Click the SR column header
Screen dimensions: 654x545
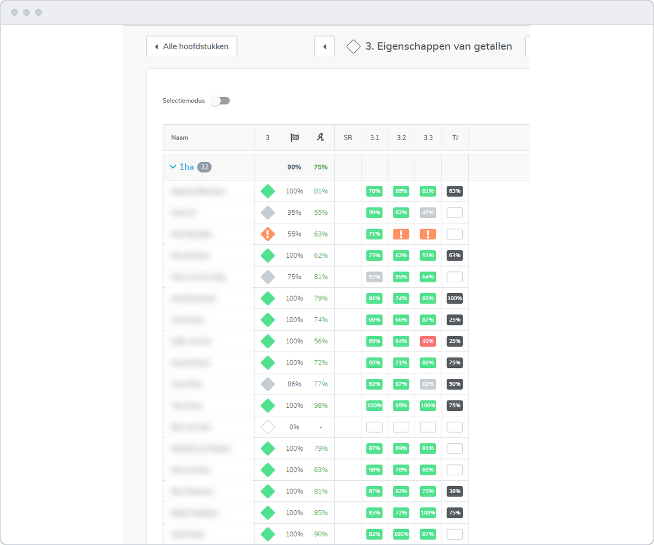(348, 138)
